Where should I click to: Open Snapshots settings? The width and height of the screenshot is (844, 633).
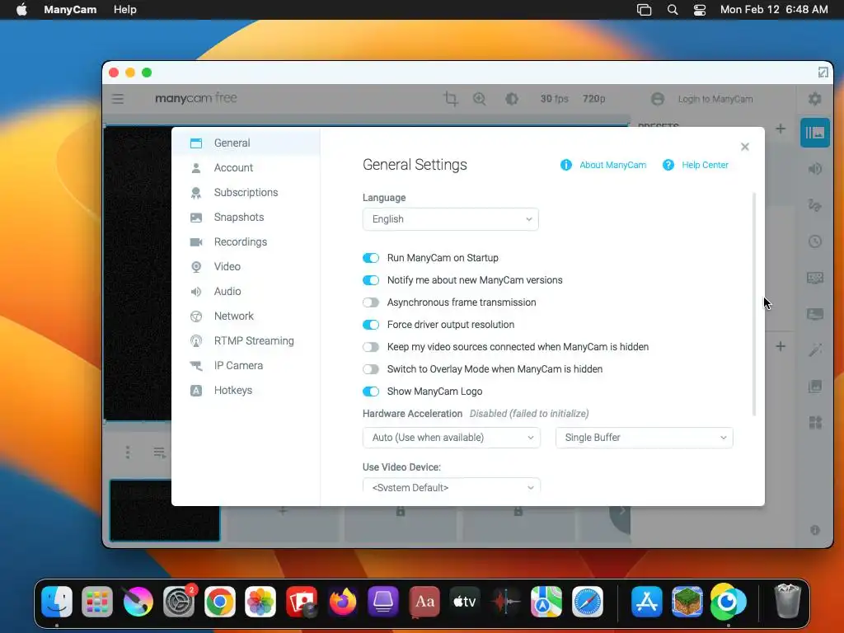click(x=246, y=217)
